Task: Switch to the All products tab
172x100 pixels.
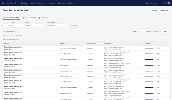Action: (x=44, y=18)
